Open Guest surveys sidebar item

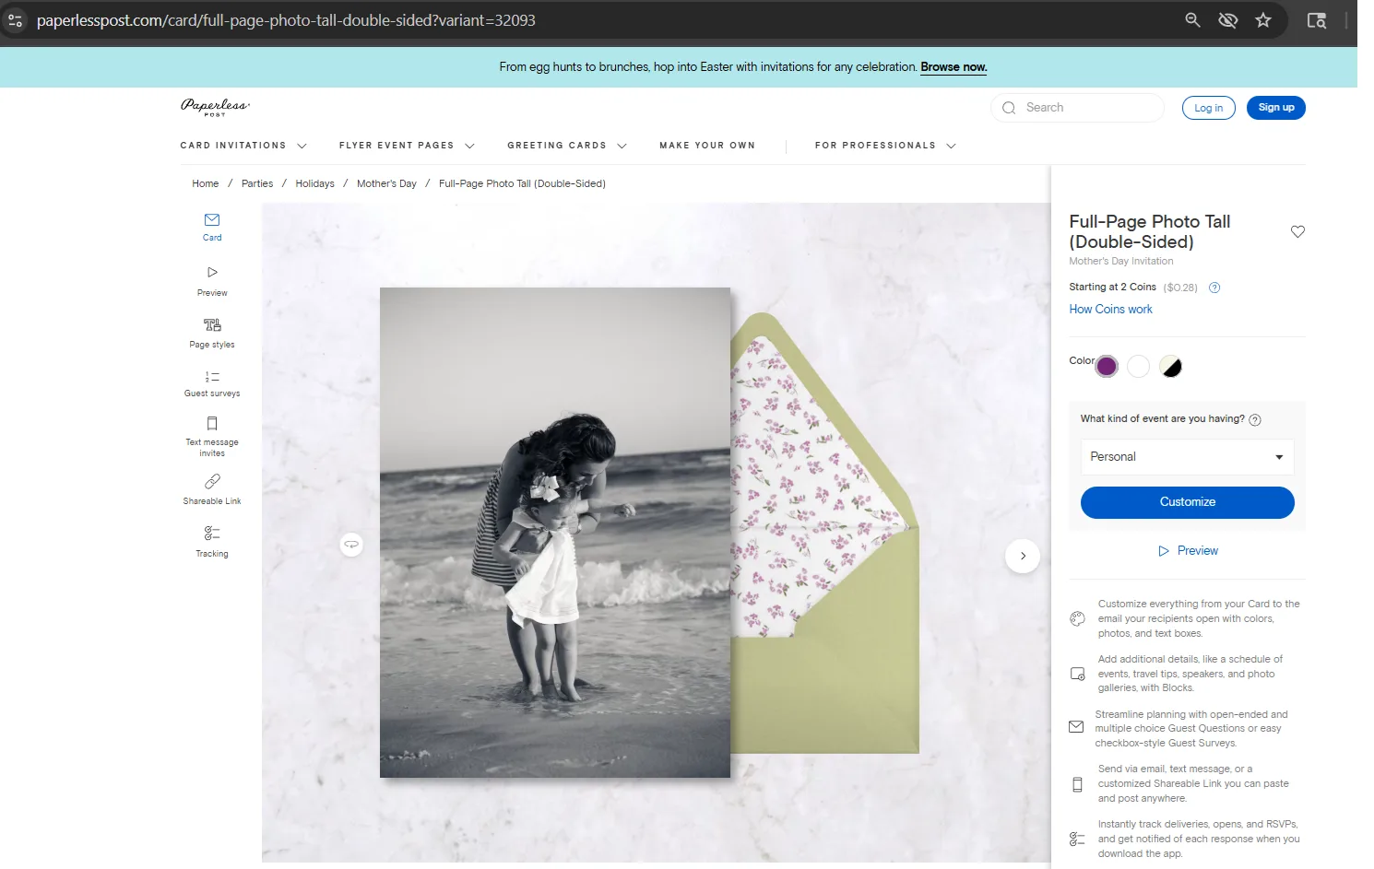coord(212,383)
